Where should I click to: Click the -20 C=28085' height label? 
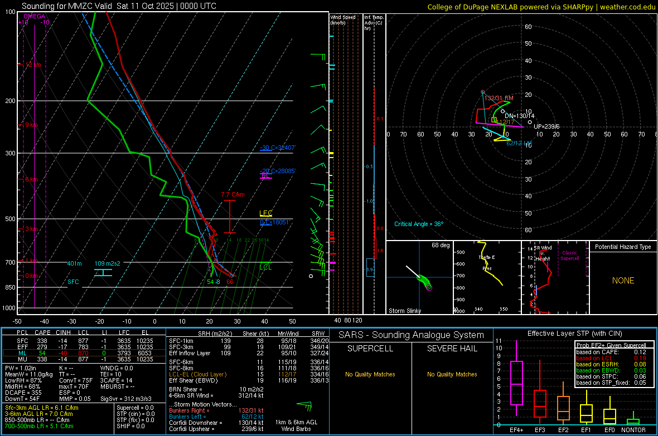[x=277, y=171]
